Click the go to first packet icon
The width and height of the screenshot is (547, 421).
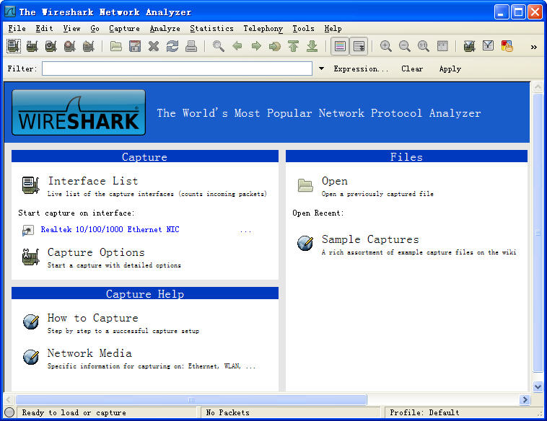point(293,47)
